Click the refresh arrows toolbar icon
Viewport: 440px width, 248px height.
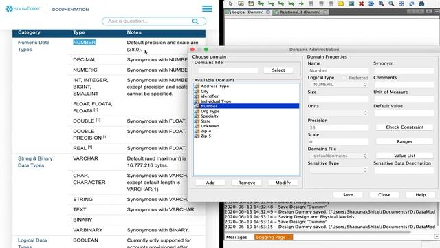click(x=411, y=3)
